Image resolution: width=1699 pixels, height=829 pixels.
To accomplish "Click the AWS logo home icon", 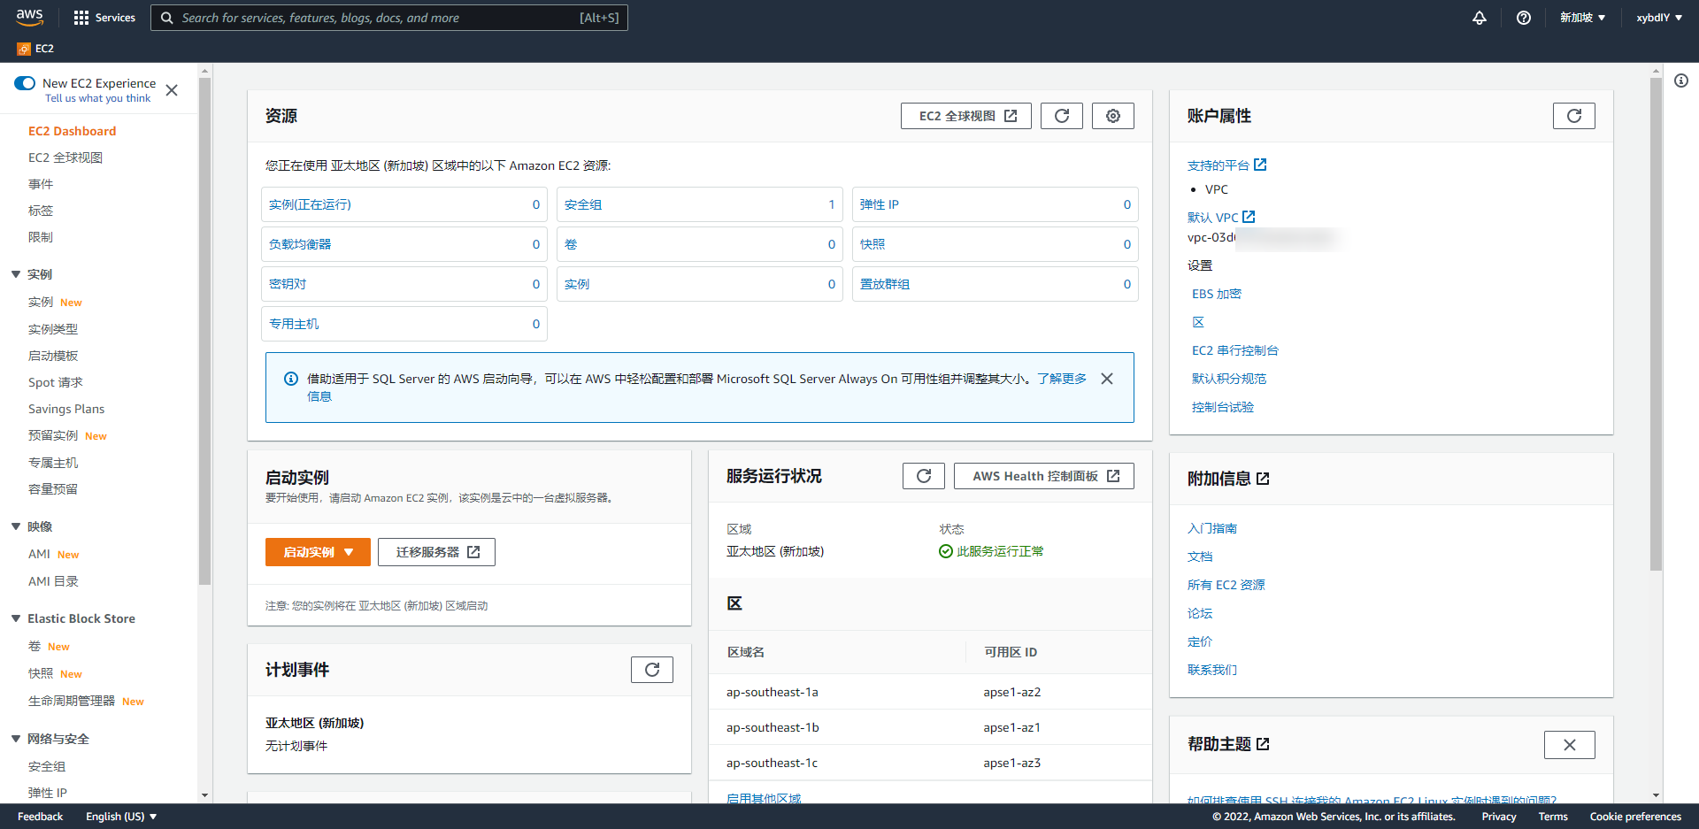I will point(29,17).
